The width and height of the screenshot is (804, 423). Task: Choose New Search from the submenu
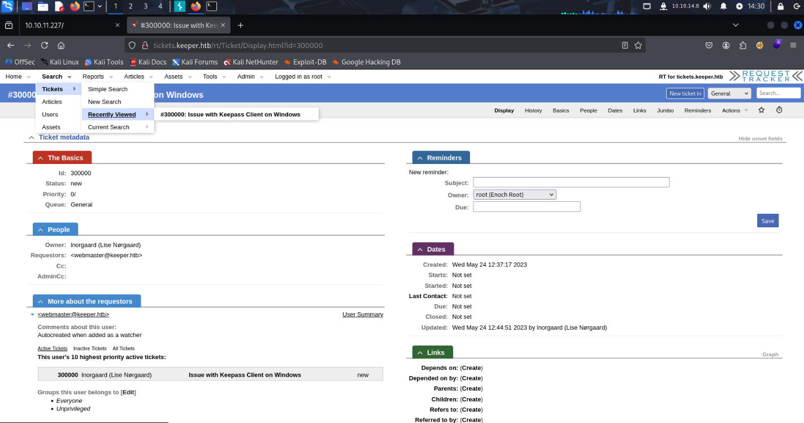105,102
